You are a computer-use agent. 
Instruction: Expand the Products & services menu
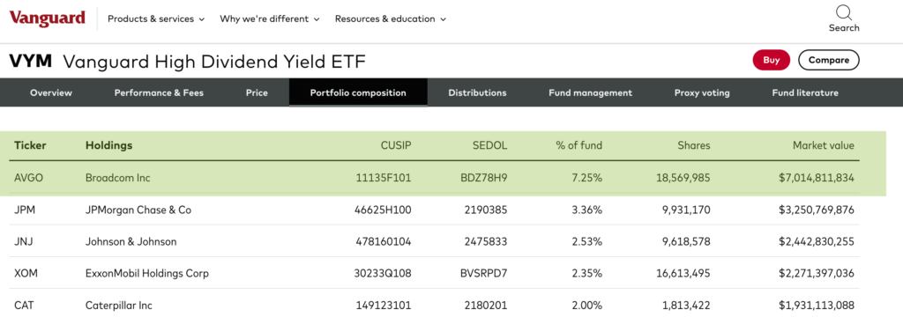click(x=156, y=19)
